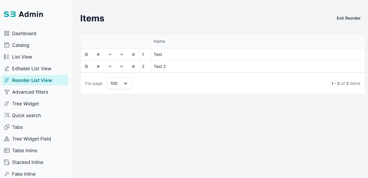This screenshot has width=368, height=178.
Task: Open the per-page 100 dropdown
Action: [119, 83]
